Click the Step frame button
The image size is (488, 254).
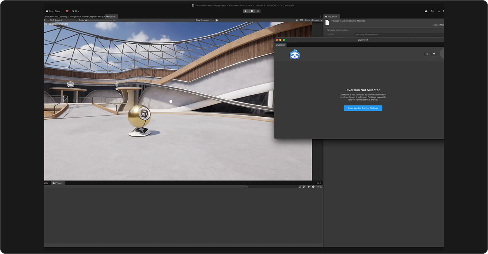point(258,11)
